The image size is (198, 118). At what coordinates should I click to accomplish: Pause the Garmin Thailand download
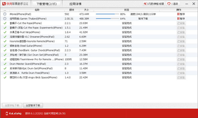181,19
